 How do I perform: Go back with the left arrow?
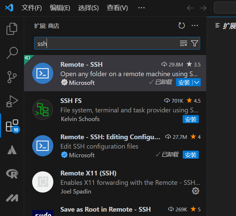(x=190, y=8)
